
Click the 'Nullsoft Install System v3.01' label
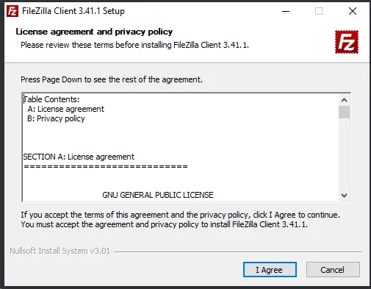[60, 251]
